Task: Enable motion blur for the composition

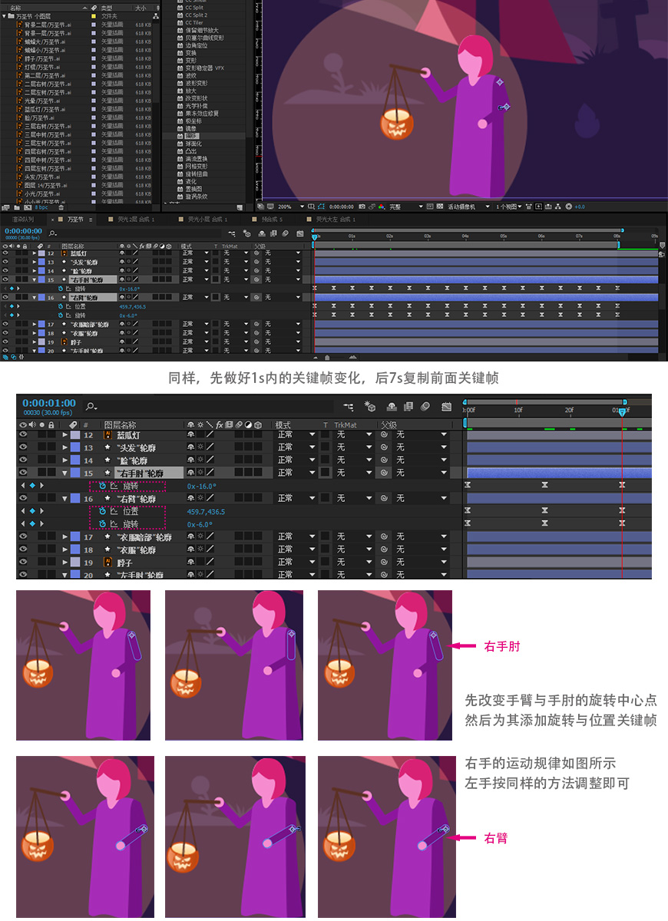Action: click(286, 233)
